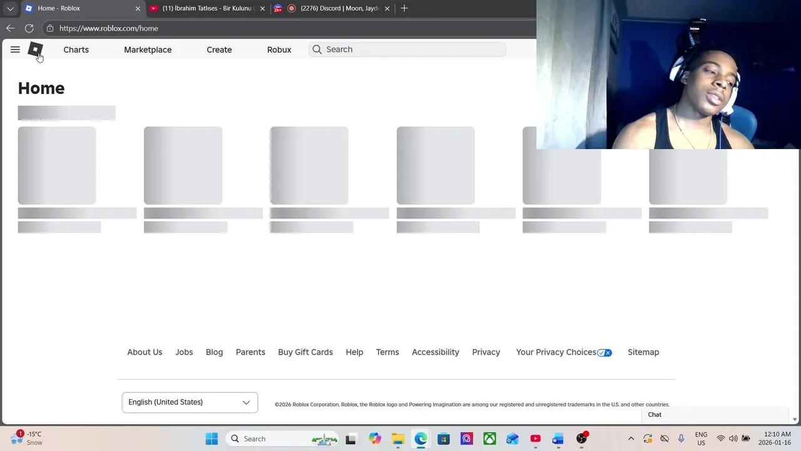Open the volume speaker tray icon
Viewport: 801px width, 451px height.
click(733, 438)
